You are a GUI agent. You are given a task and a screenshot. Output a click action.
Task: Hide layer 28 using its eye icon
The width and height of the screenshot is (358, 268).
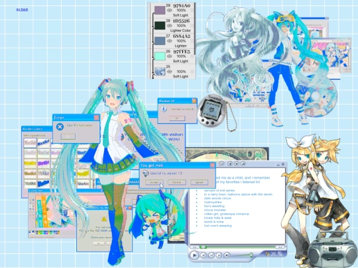[x=169, y=26]
